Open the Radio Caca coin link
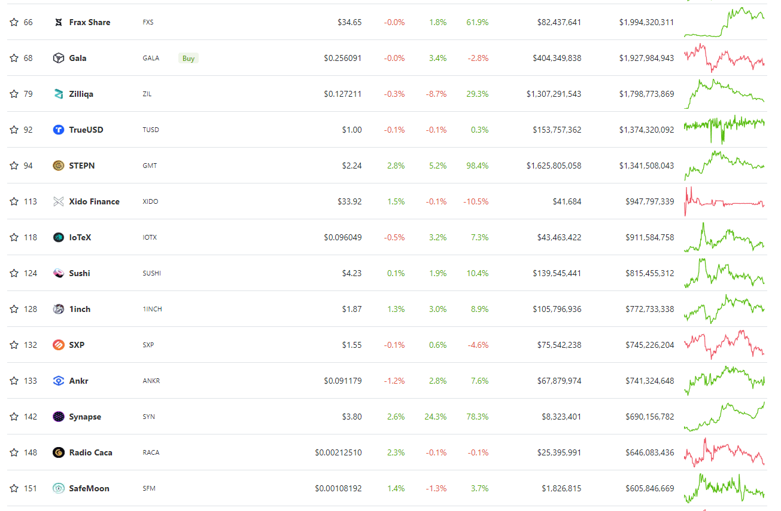781x511 pixels. coord(90,452)
